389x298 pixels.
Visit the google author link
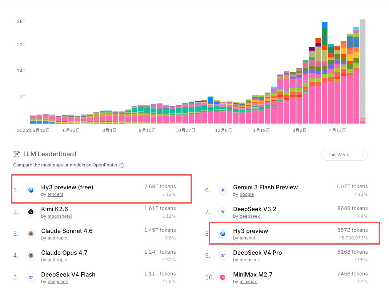pos(246,194)
